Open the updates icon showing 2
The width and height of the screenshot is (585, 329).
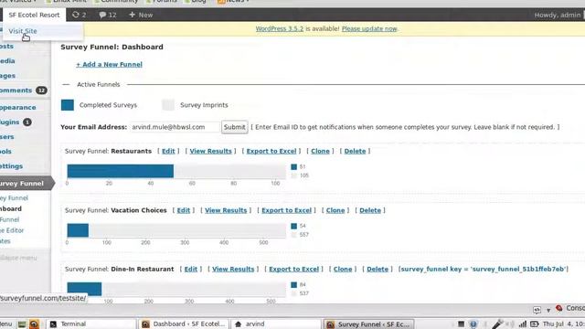click(x=80, y=15)
